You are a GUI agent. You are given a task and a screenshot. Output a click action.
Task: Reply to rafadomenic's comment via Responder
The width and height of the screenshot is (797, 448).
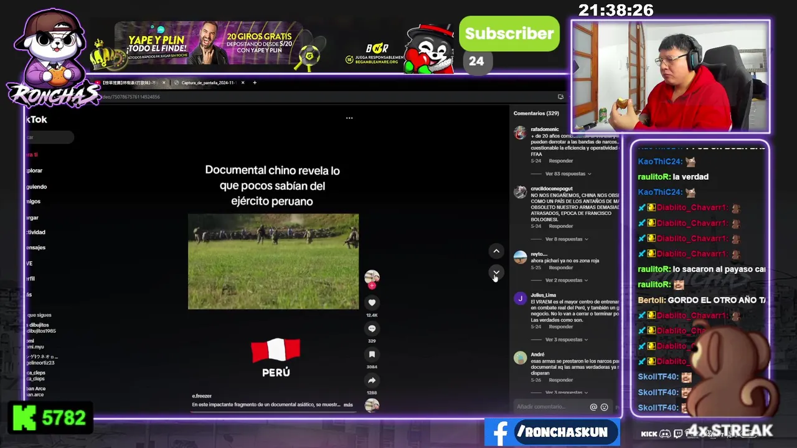561,161
